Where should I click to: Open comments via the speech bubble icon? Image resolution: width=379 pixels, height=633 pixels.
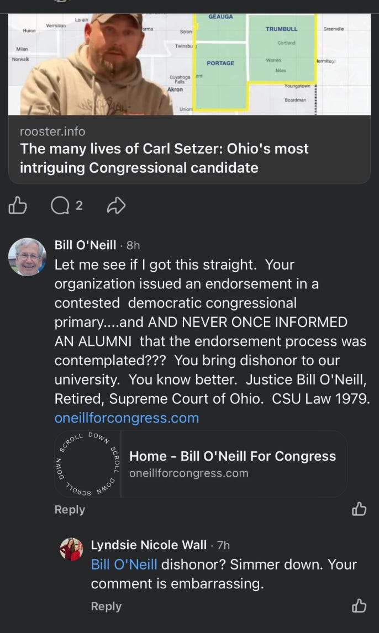pyautogui.click(x=60, y=206)
